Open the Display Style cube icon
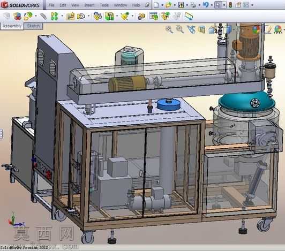This screenshot has height=251, width=285. (229, 29)
